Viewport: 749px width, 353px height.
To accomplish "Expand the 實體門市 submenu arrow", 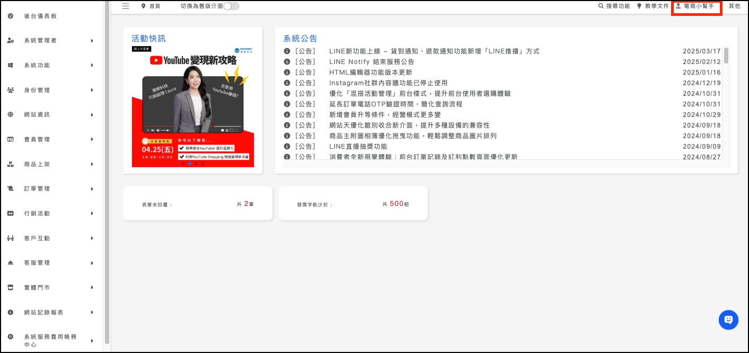I will pos(92,287).
